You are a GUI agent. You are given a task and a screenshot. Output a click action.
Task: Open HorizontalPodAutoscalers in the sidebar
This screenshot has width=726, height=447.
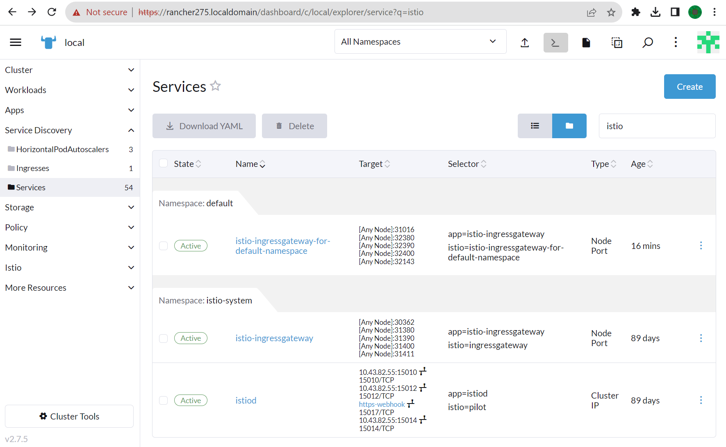click(x=62, y=150)
